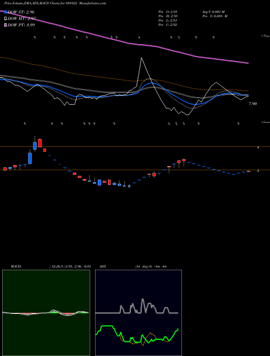
Task: Click the white DOW MT legend swatch
Action: pos(5,19)
